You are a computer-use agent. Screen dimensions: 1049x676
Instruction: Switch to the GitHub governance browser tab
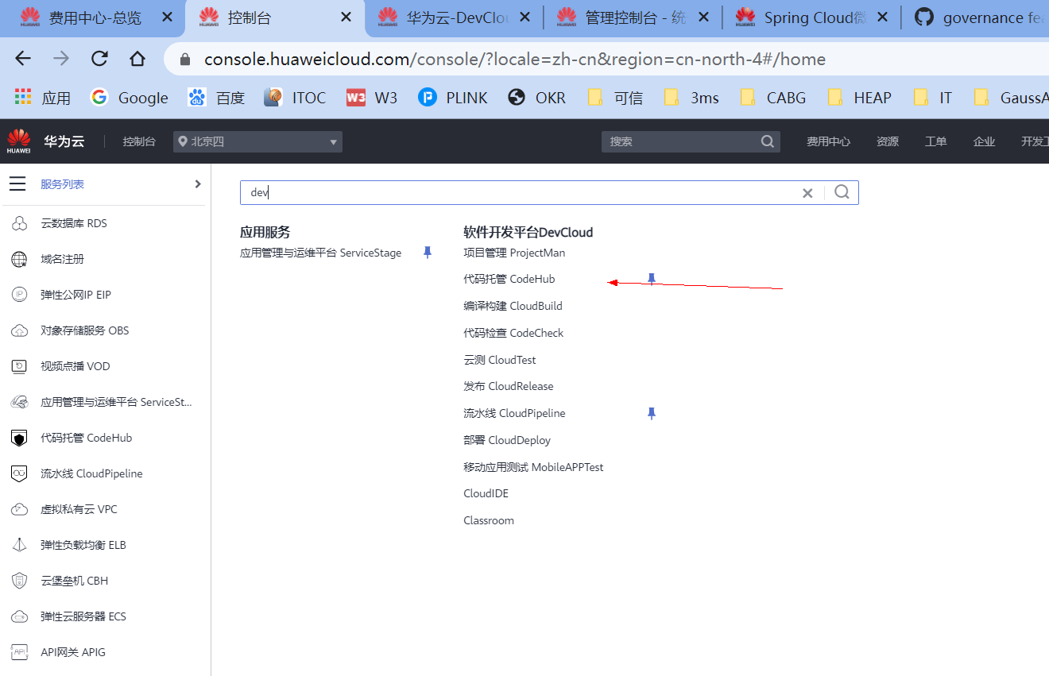pyautogui.click(x=977, y=17)
